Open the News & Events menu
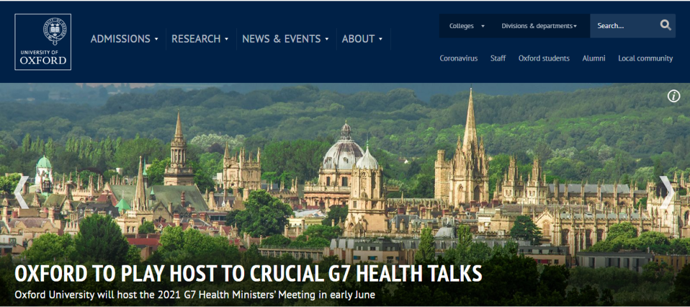This screenshot has width=690, height=307. [x=286, y=39]
